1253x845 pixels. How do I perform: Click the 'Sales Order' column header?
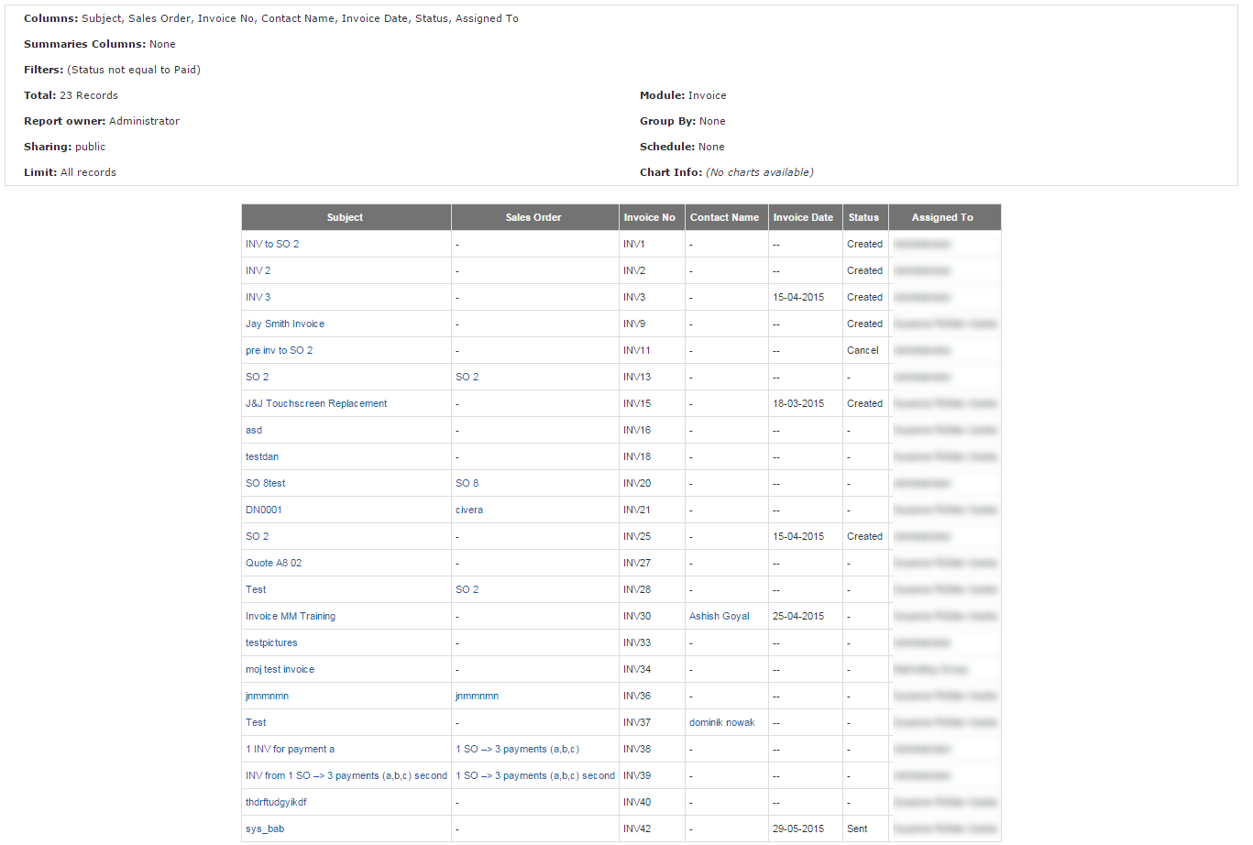click(533, 217)
